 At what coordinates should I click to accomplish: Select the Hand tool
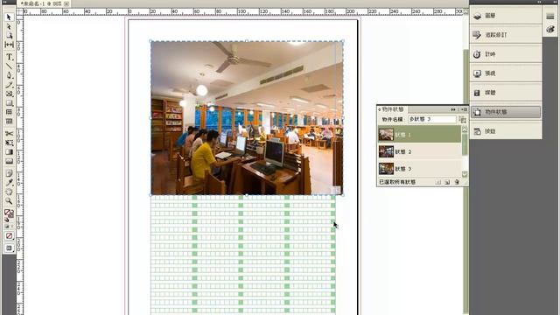point(9,192)
